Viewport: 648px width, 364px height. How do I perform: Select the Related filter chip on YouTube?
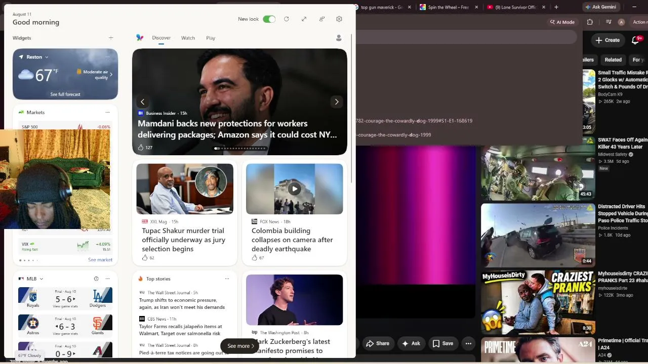[x=613, y=60]
